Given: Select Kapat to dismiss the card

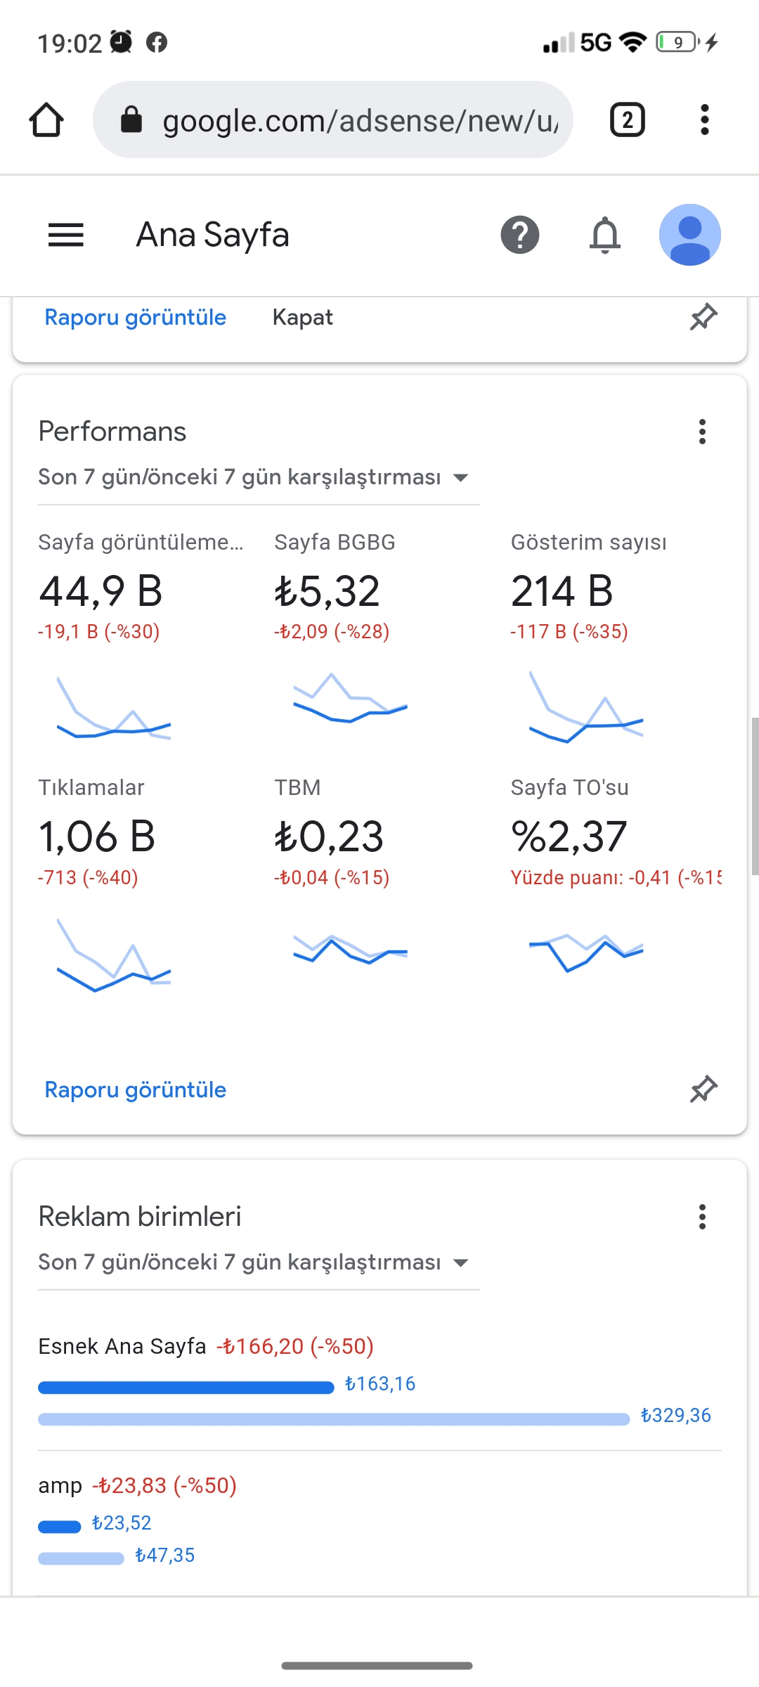Looking at the screenshot, I should coord(302,317).
